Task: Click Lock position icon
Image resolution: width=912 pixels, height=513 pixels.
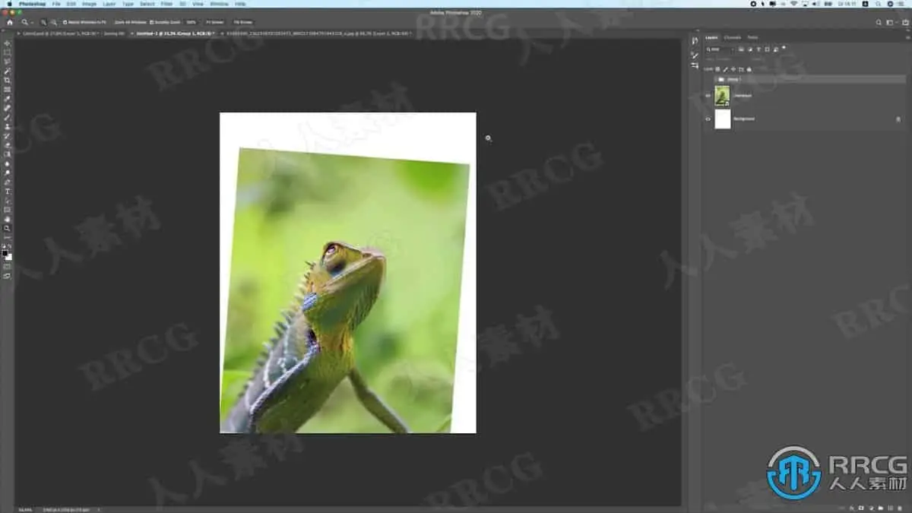Action: point(733,69)
